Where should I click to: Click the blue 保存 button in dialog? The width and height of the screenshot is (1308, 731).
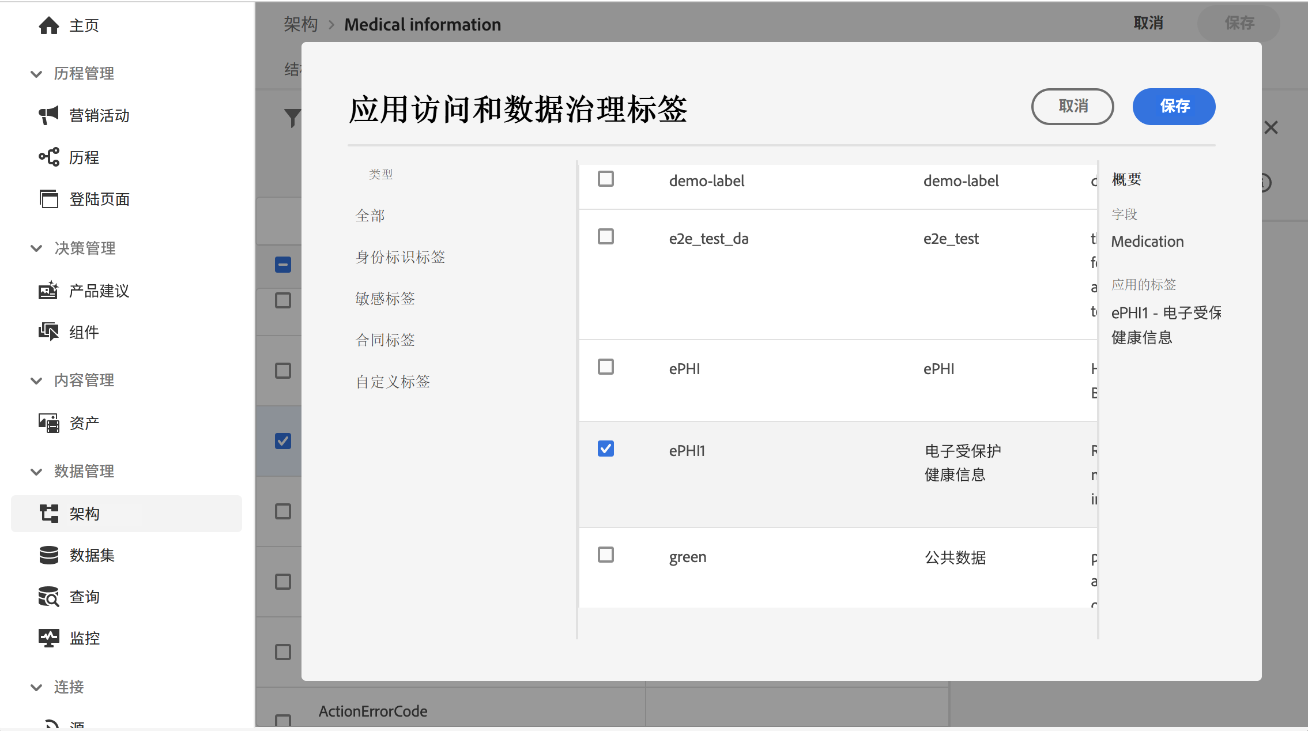[1174, 107]
